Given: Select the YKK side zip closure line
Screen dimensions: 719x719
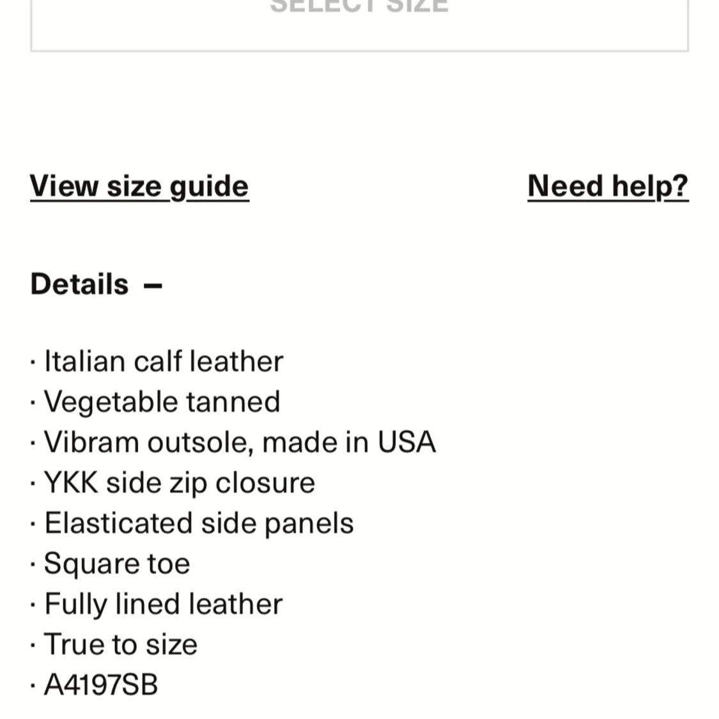Looking at the screenshot, I should point(180,483).
